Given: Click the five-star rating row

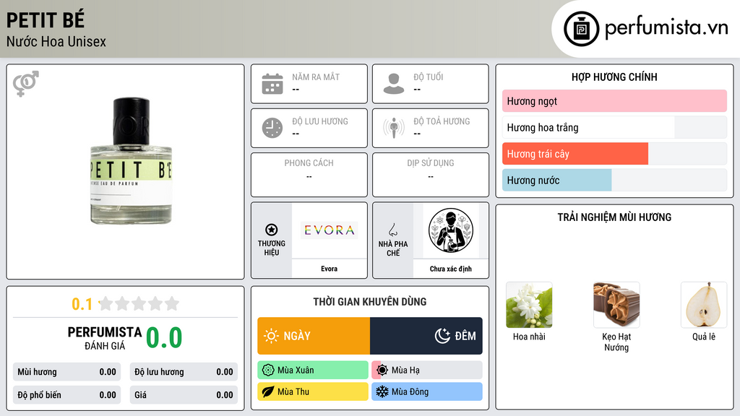Looking at the screenshot, I should (x=139, y=304).
